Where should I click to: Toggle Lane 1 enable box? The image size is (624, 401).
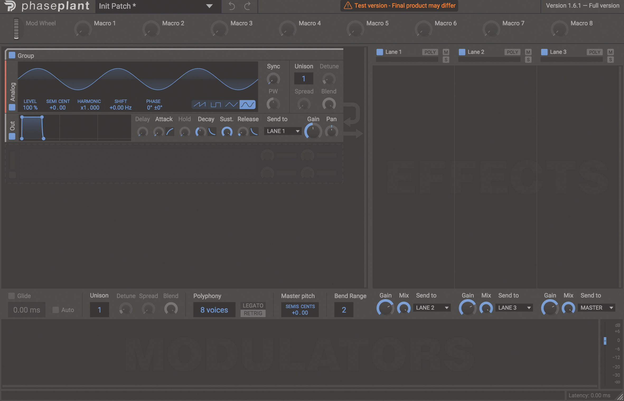click(380, 52)
